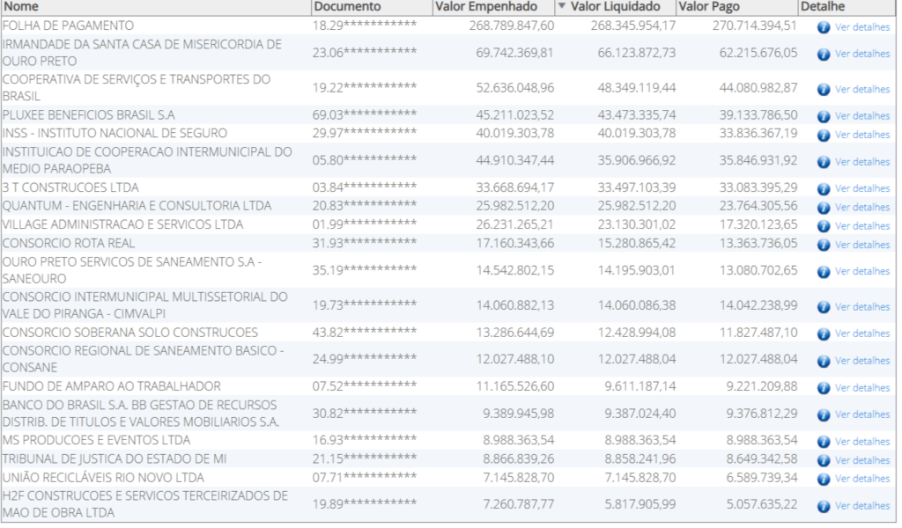Viewport: 902px width, 528px height.
Task: Select name INSS - INSTITUTO NACIONAL DE SEGURO
Action: click(x=115, y=133)
